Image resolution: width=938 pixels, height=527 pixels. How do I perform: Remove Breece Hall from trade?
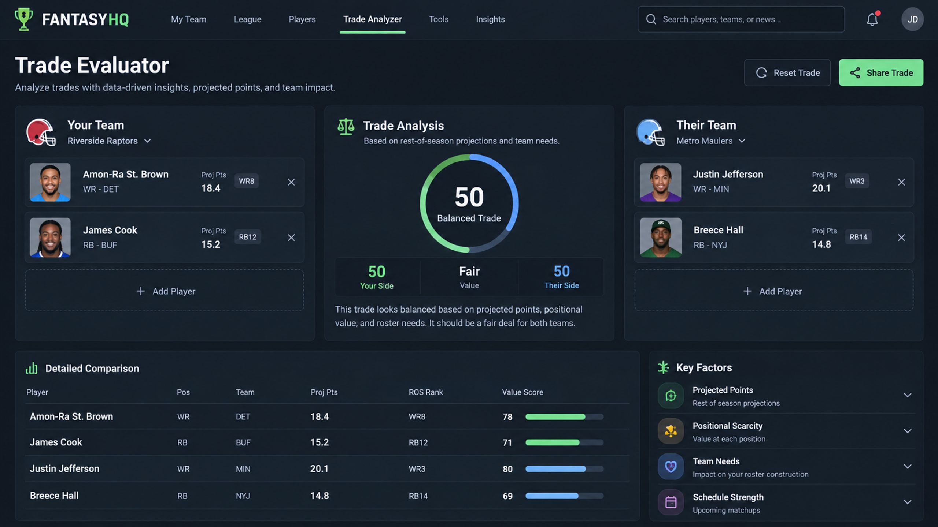point(901,238)
